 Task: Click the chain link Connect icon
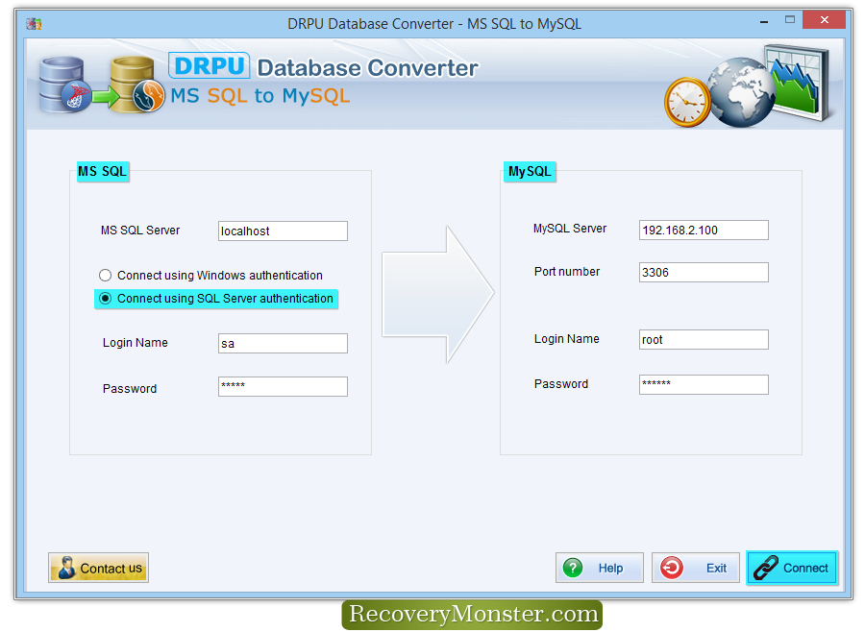coord(766,568)
